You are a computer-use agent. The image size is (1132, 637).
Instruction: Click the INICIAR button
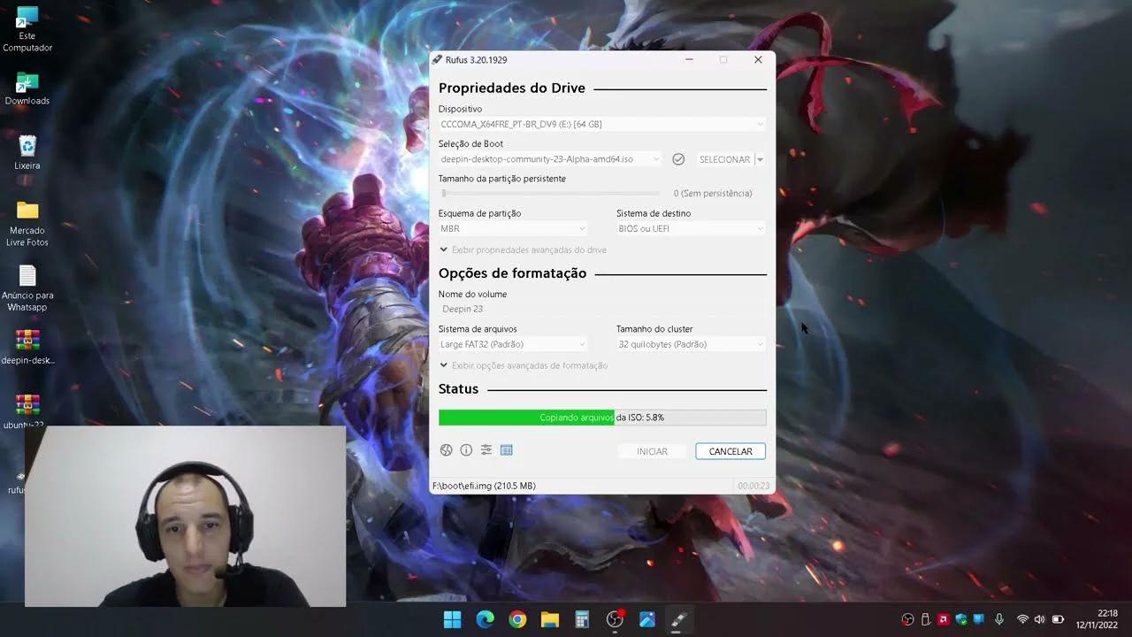click(652, 451)
